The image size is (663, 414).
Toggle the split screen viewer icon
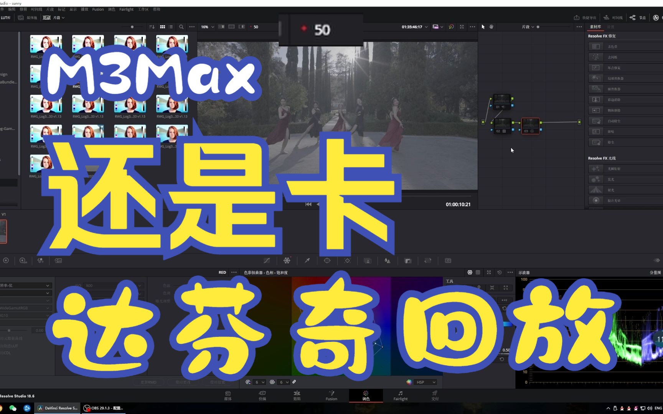coord(231,27)
